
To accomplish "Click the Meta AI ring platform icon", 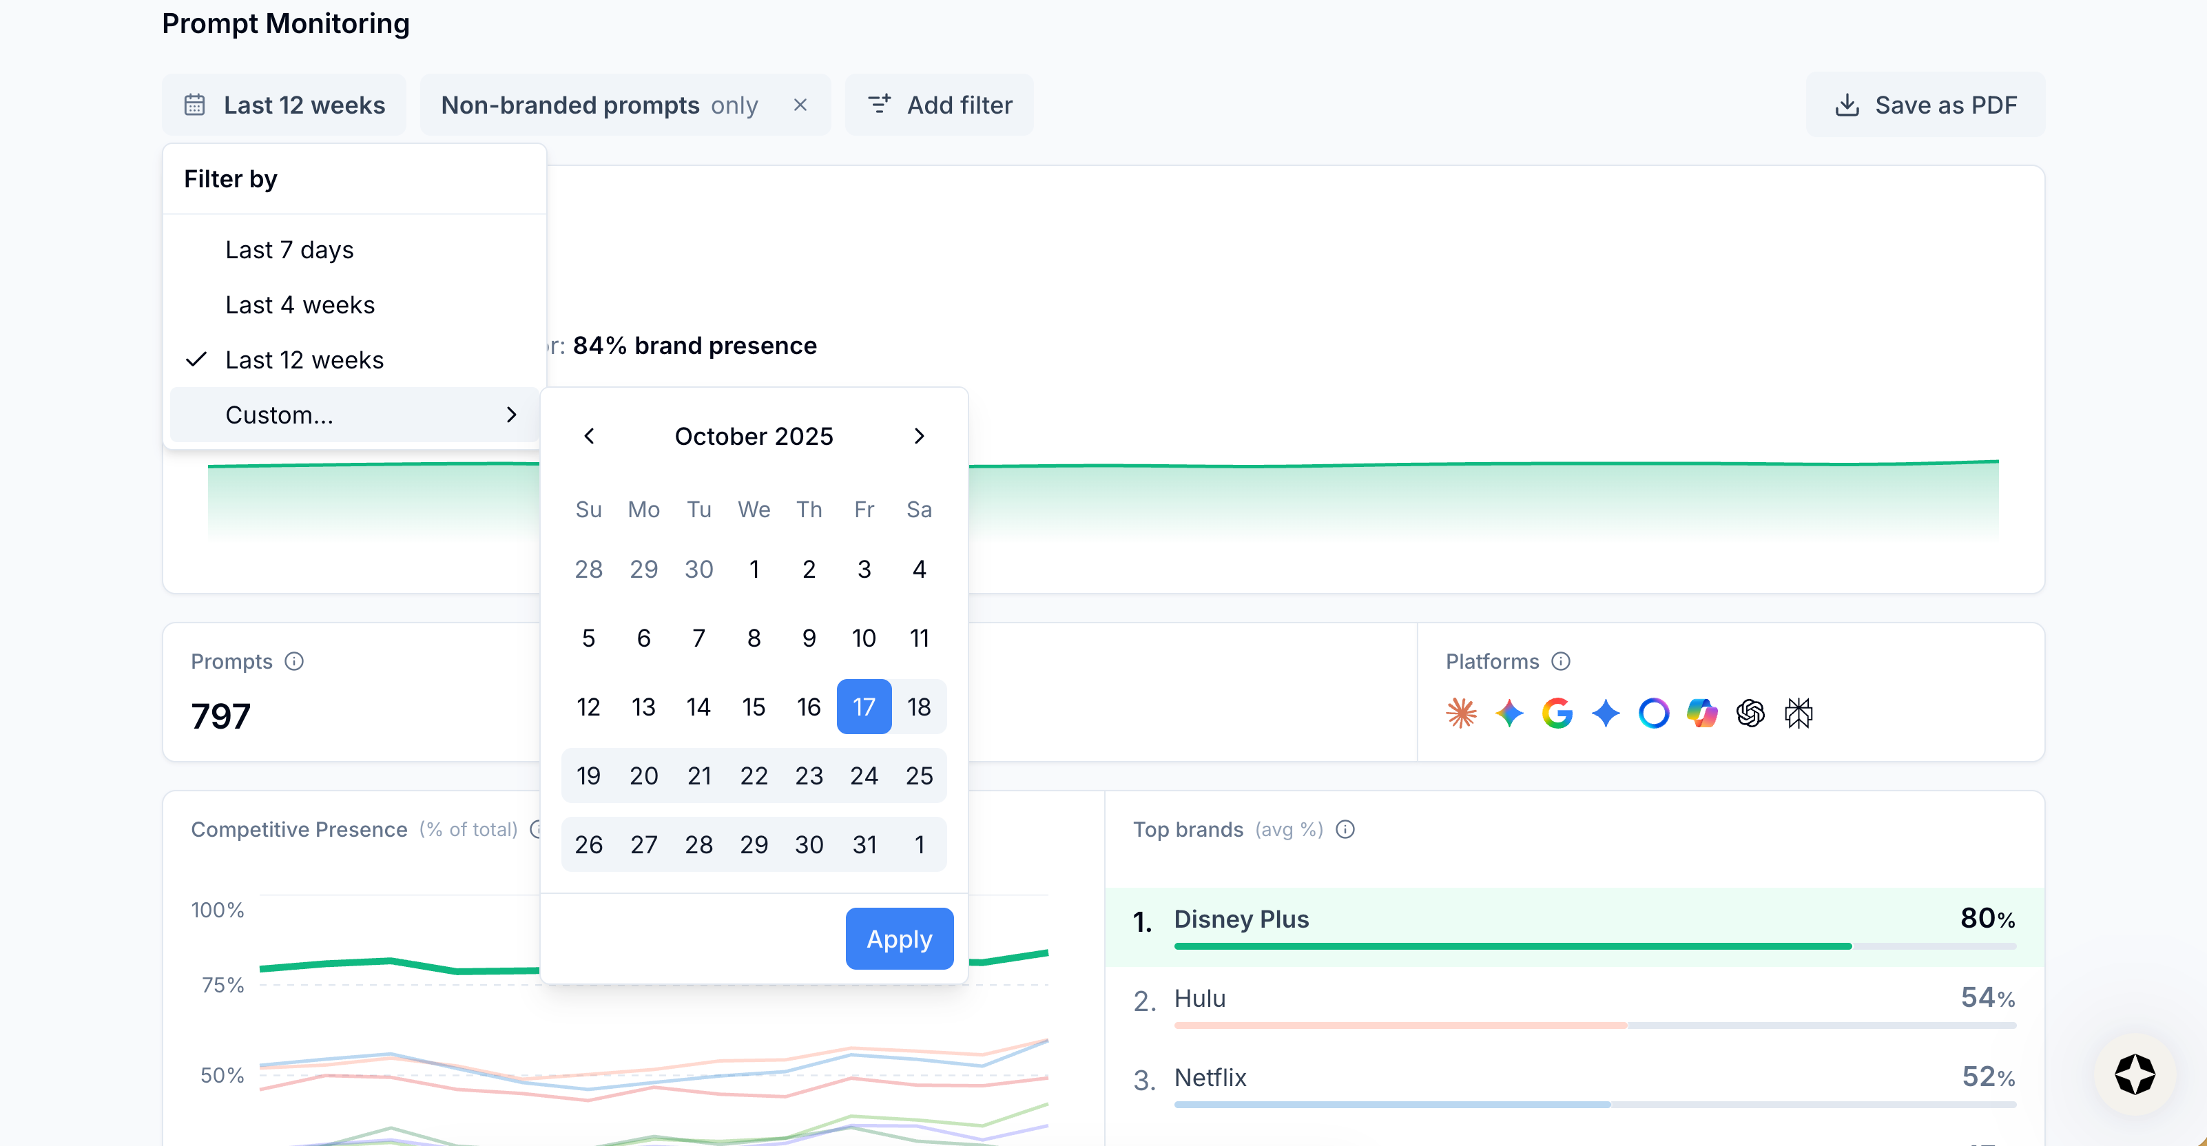I will [1654, 713].
